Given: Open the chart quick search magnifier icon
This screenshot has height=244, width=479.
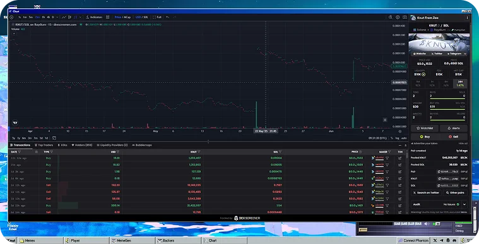Looking at the screenshot, I should coord(391,18).
